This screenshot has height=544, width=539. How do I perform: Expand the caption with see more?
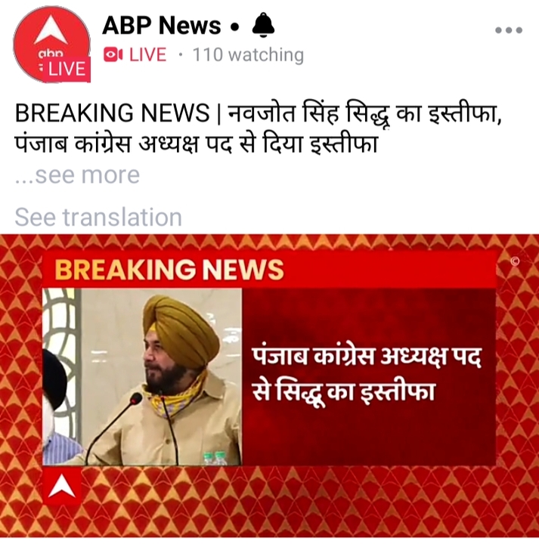pos(77,175)
